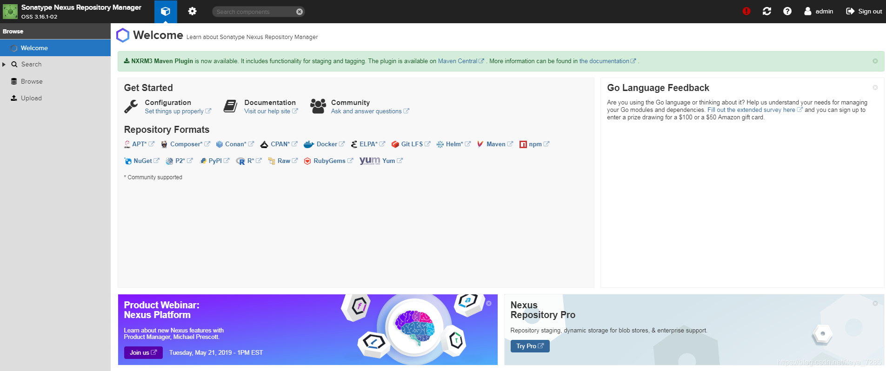The height and width of the screenshot is (371, 886).
Task: Close the Go Language Feedback panel
Action: pos(875,88)
